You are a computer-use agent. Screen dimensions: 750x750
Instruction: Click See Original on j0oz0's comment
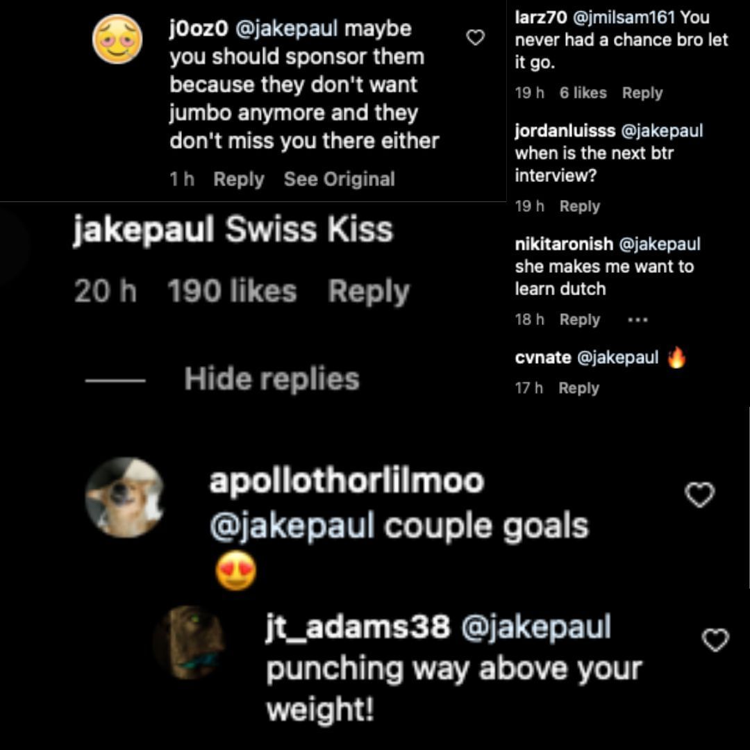point(339,179)
